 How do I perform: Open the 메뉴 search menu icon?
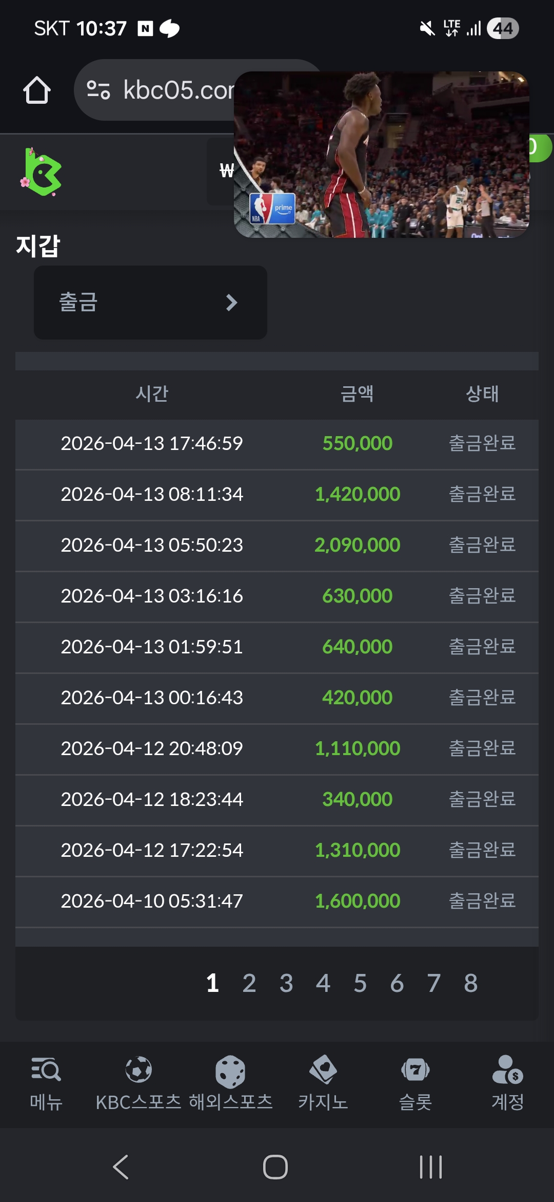pyautogui.click(x=46, y=1071)
